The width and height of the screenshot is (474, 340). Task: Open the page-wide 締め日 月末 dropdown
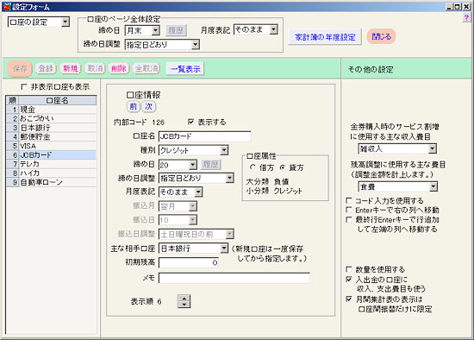point(155,30)
